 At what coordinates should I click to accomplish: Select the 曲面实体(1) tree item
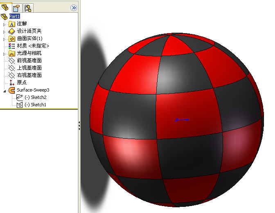pos(29,38)
